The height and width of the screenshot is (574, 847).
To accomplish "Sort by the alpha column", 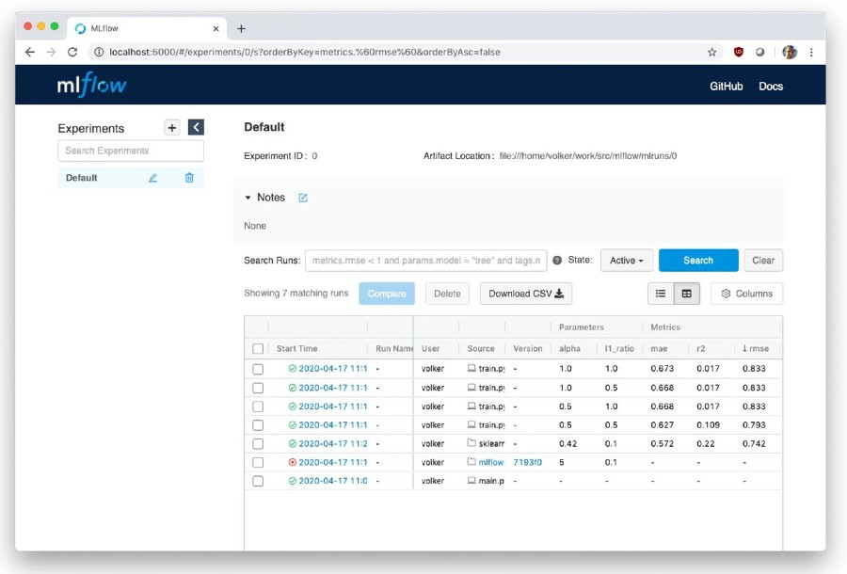I will [569, 349].
